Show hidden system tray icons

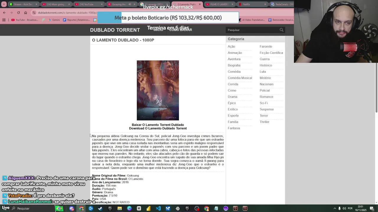pos(335,208)
